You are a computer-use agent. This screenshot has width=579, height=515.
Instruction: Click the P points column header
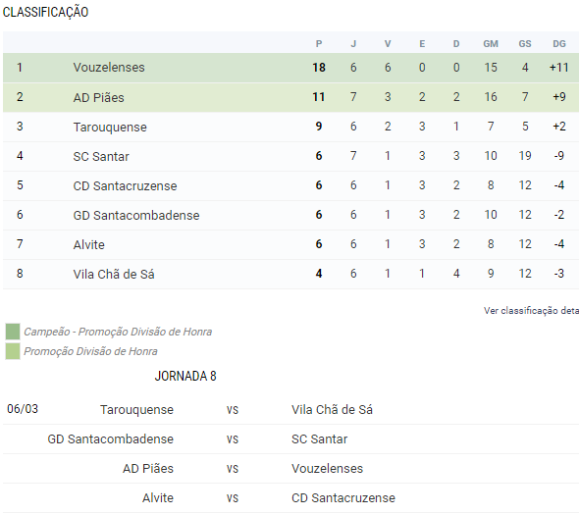tap(319, 44)
